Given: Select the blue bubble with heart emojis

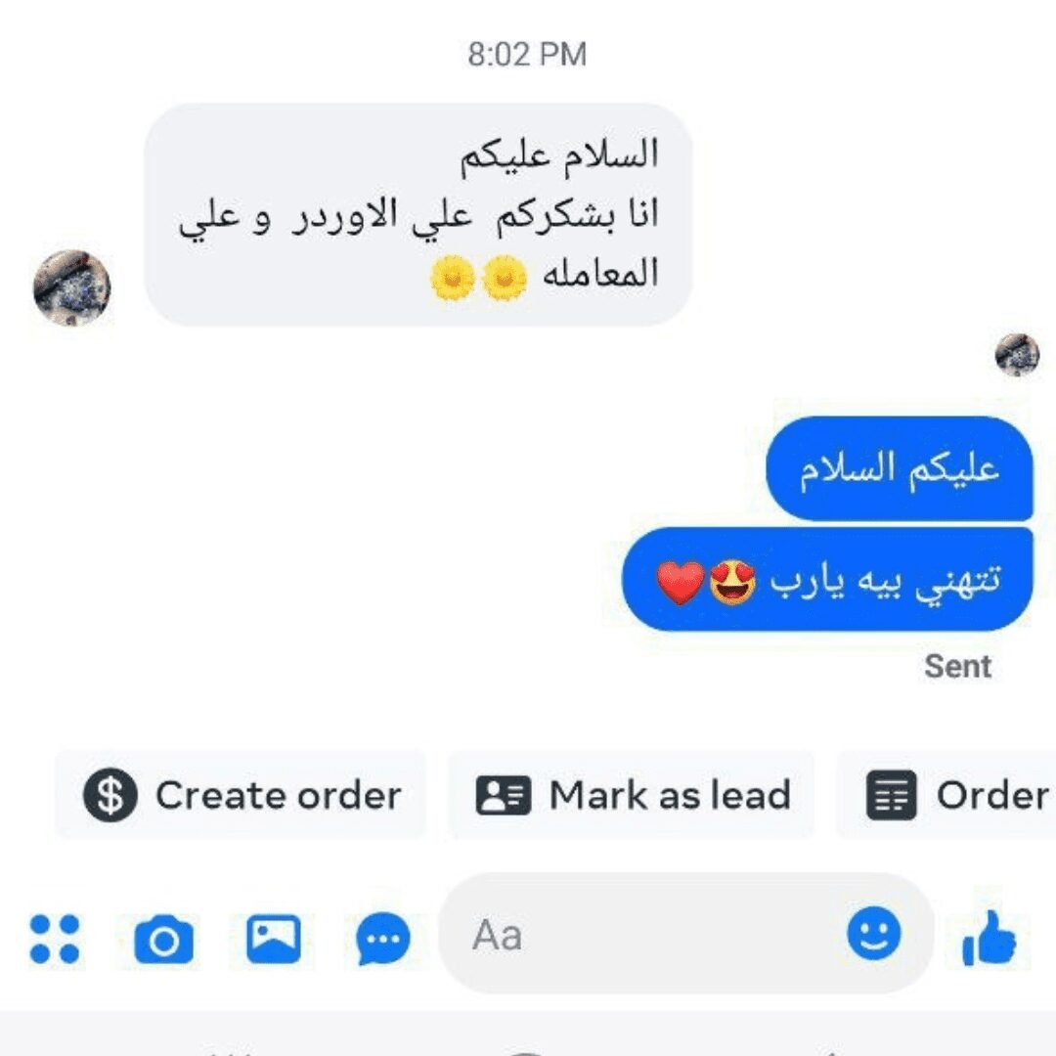Looking at the screenshot, I should (827, 580).
